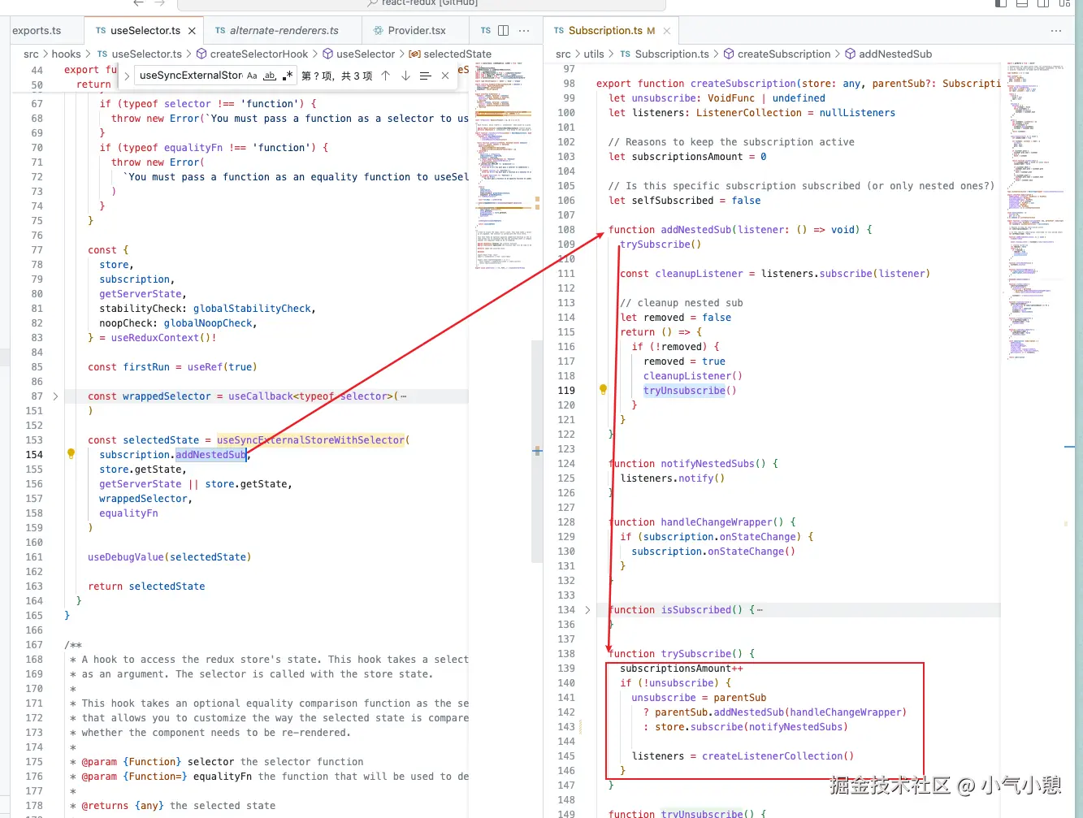Click the partially hidden TS tab beside Provider.tsx
This screenshot has width=1083, height=818.
tap(486, 31)
